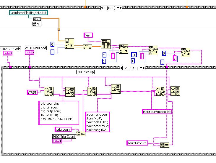The height and width of the screenshot is (163, 216).
Task: Click orange tunnel right of 2 [0..2] selector
Action: [x=187, y=7]
